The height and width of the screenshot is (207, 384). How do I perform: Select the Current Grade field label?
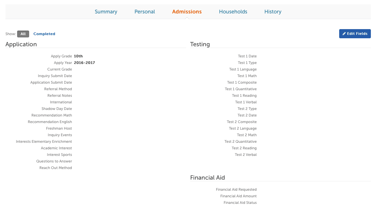tap(60, 69)
